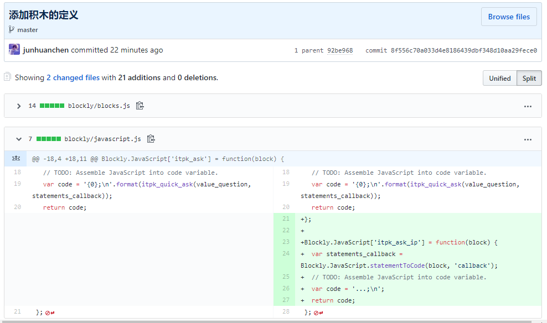This screenshot has width=547, height=323.
Task: Click right-side line number 23
Action: 286,242
